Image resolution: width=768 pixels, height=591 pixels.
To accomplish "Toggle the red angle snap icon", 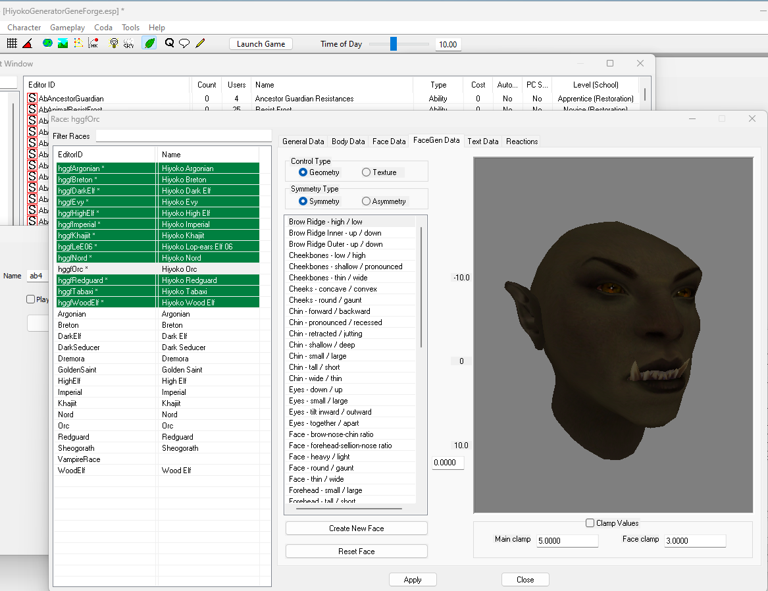I will coord(28,43).
